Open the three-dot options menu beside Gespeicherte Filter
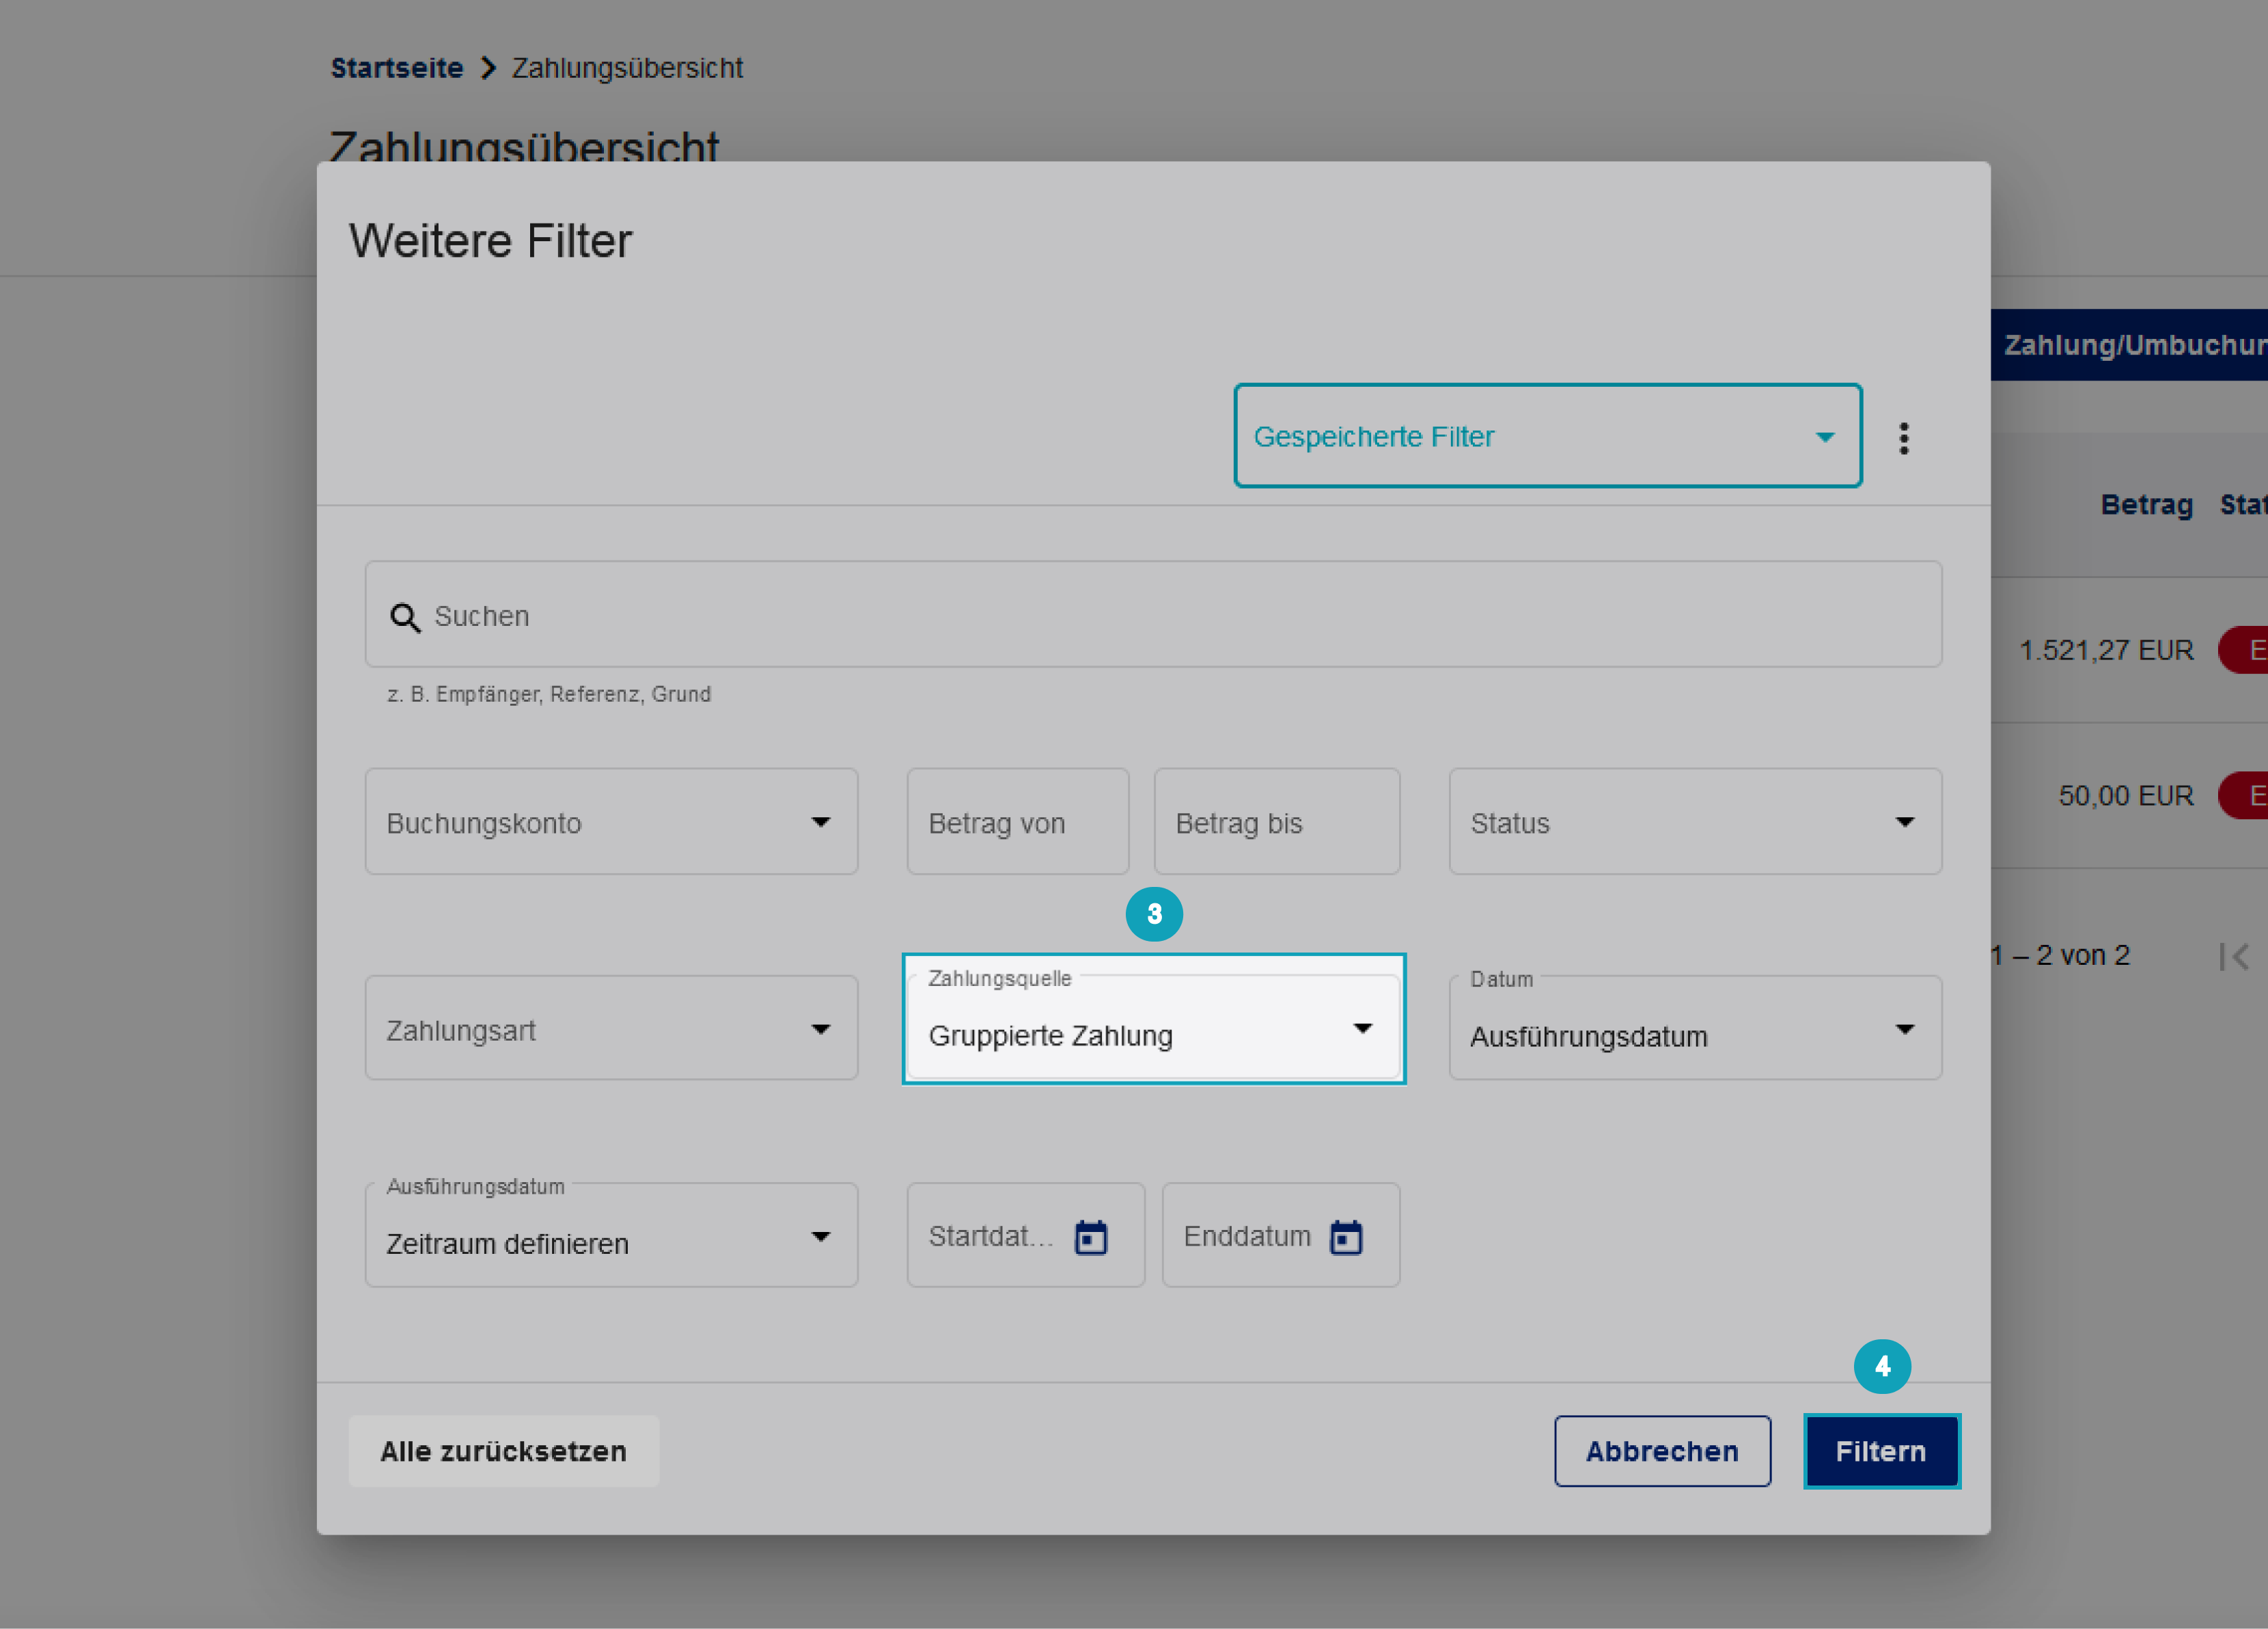Viewport: 2268px width, 1629px height. click(x=1904, y=438)
